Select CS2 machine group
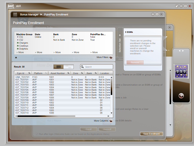This screenshot has width=194, height=146. (21, 40)
